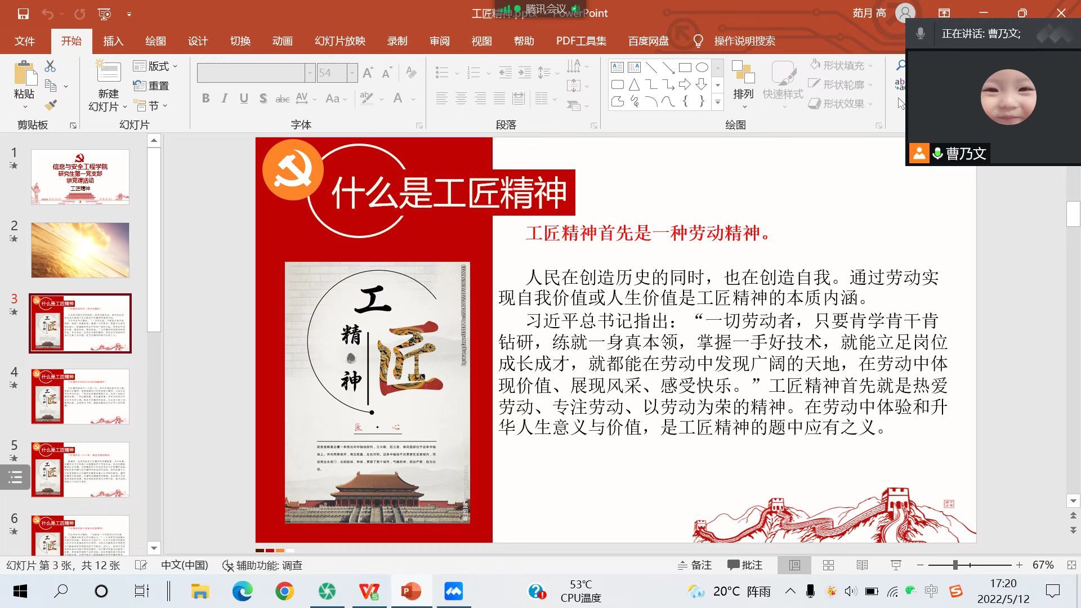
Task: Click the Comments (批注) button
Action: (x=745, y=565)
